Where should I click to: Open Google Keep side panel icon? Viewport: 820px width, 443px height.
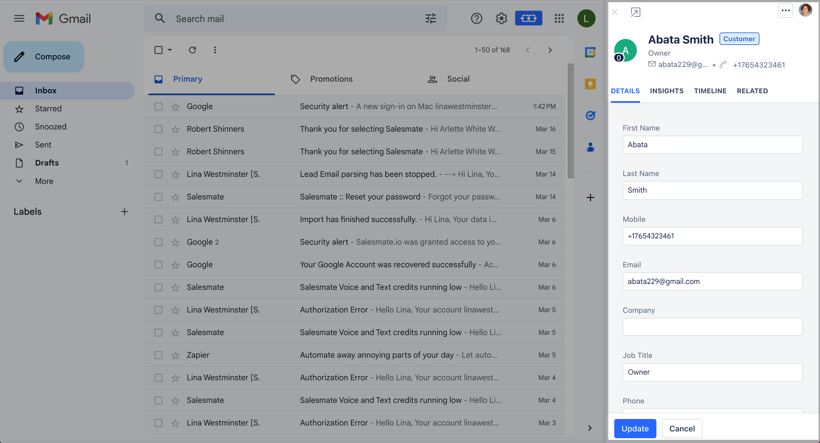(x=590, y=84)
